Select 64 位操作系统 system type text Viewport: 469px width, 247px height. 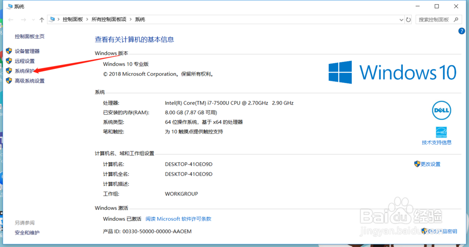click(204, 122)
